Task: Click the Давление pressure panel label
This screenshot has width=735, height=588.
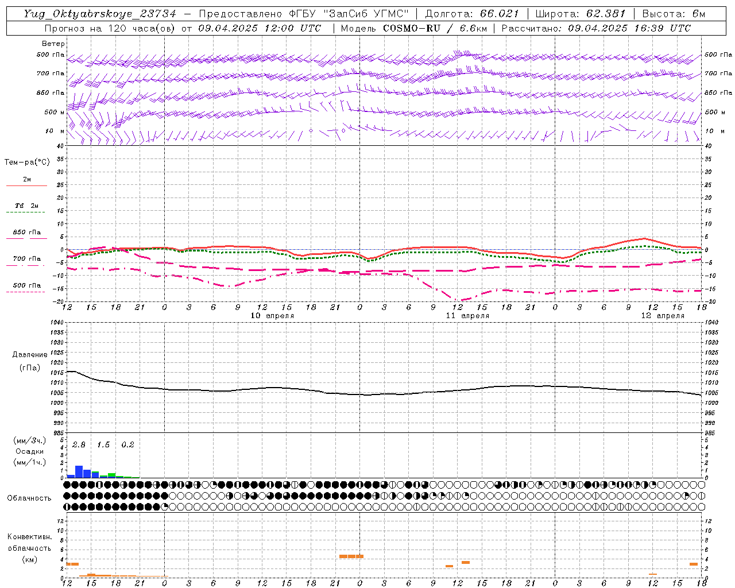Action: click(30, 355)
